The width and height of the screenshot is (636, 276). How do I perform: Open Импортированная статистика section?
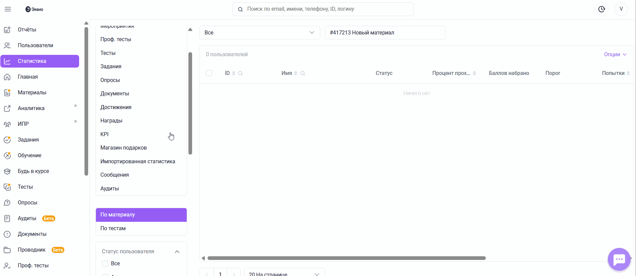(x=137, y=162)
